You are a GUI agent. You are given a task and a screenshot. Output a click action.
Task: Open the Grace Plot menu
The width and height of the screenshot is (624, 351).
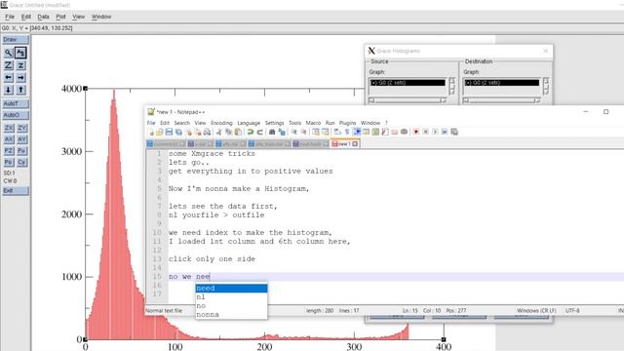pyautogui.click(x=60, y=17)
